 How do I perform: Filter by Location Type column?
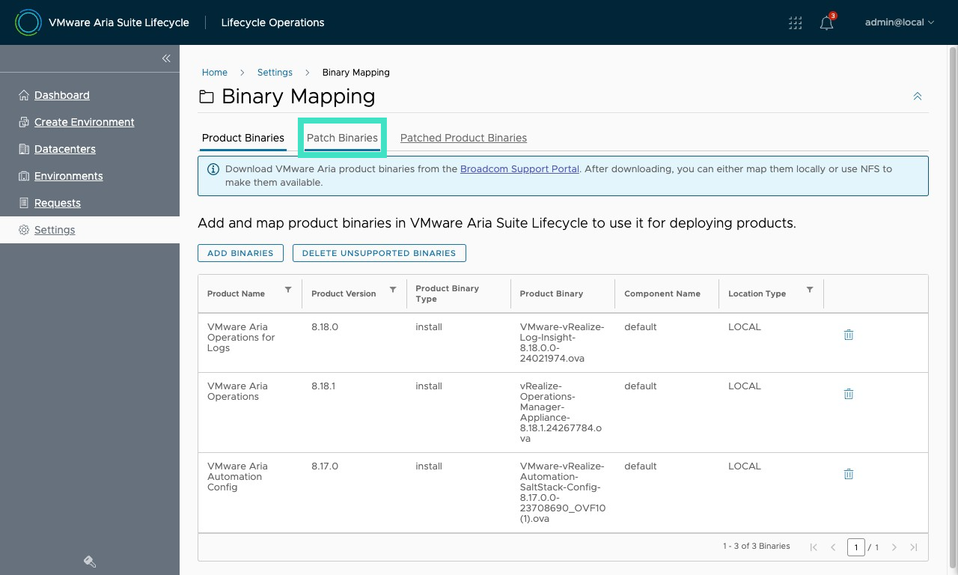[x=810, y=290]
